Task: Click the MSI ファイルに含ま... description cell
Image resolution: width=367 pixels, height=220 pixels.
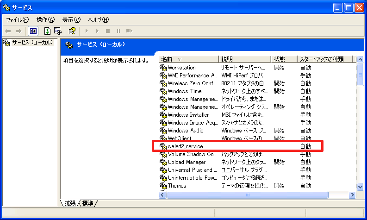Action: (x=243, y=115)
